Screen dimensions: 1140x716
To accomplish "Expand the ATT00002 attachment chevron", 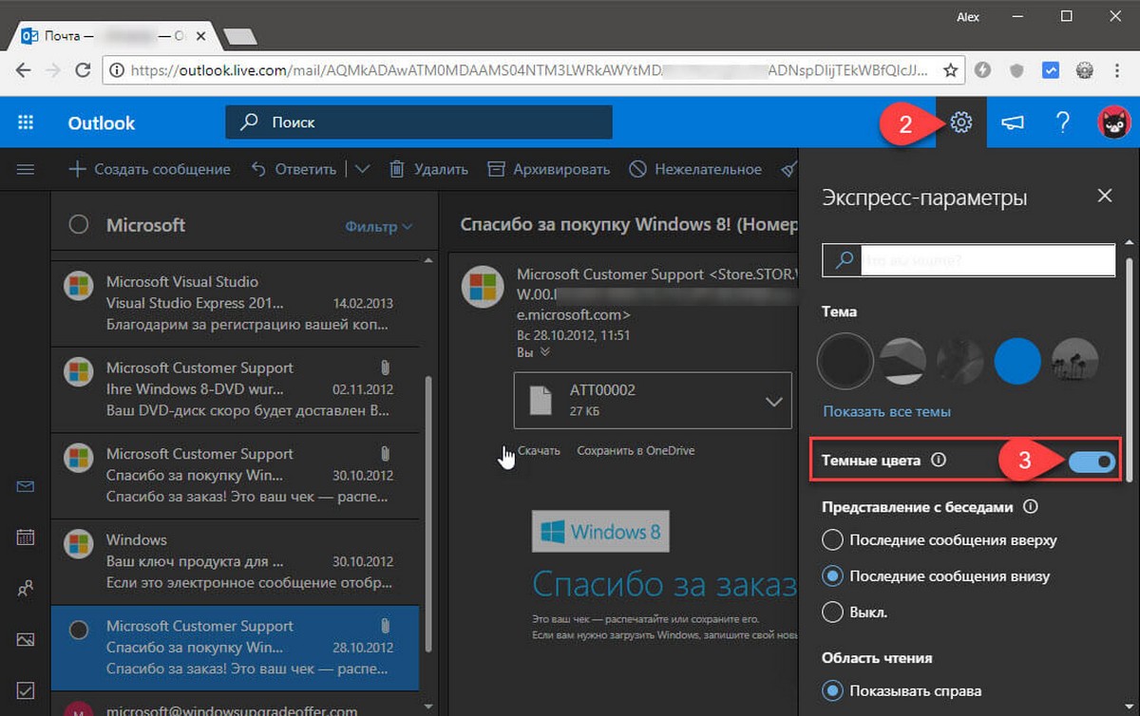I will (x=773, y=402).
